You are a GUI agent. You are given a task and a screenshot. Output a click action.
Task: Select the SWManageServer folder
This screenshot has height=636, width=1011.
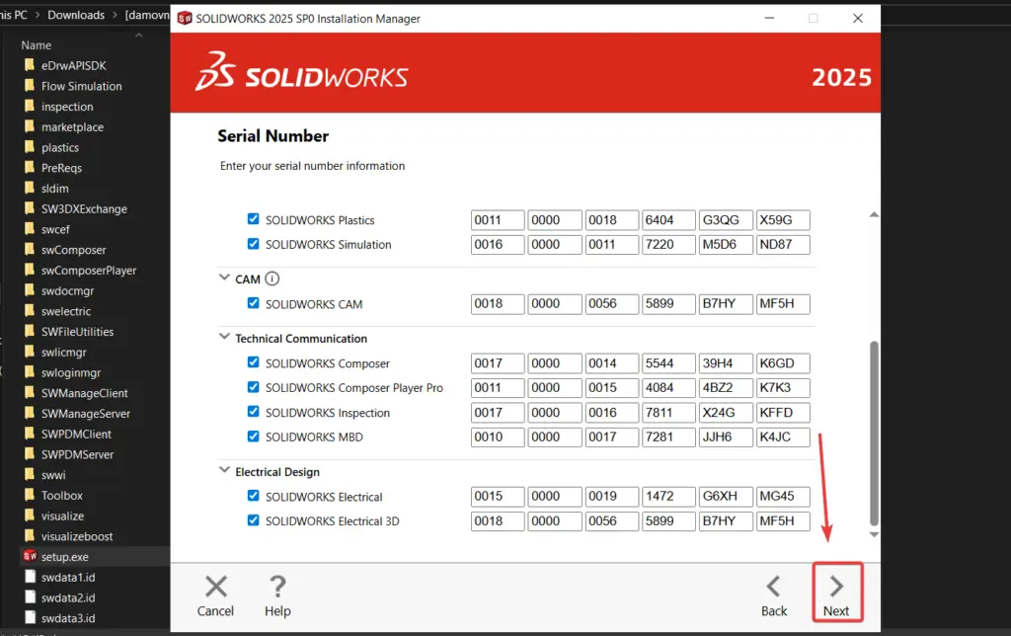(86, 414)
